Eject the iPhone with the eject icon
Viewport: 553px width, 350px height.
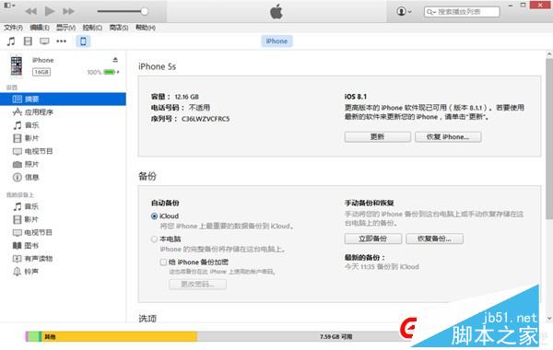click(115, 60)
